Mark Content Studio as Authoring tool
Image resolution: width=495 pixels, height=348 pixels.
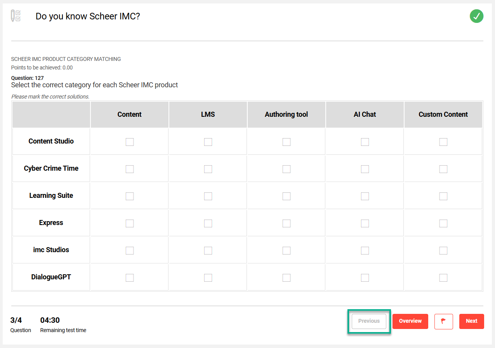tap(287, 142)
